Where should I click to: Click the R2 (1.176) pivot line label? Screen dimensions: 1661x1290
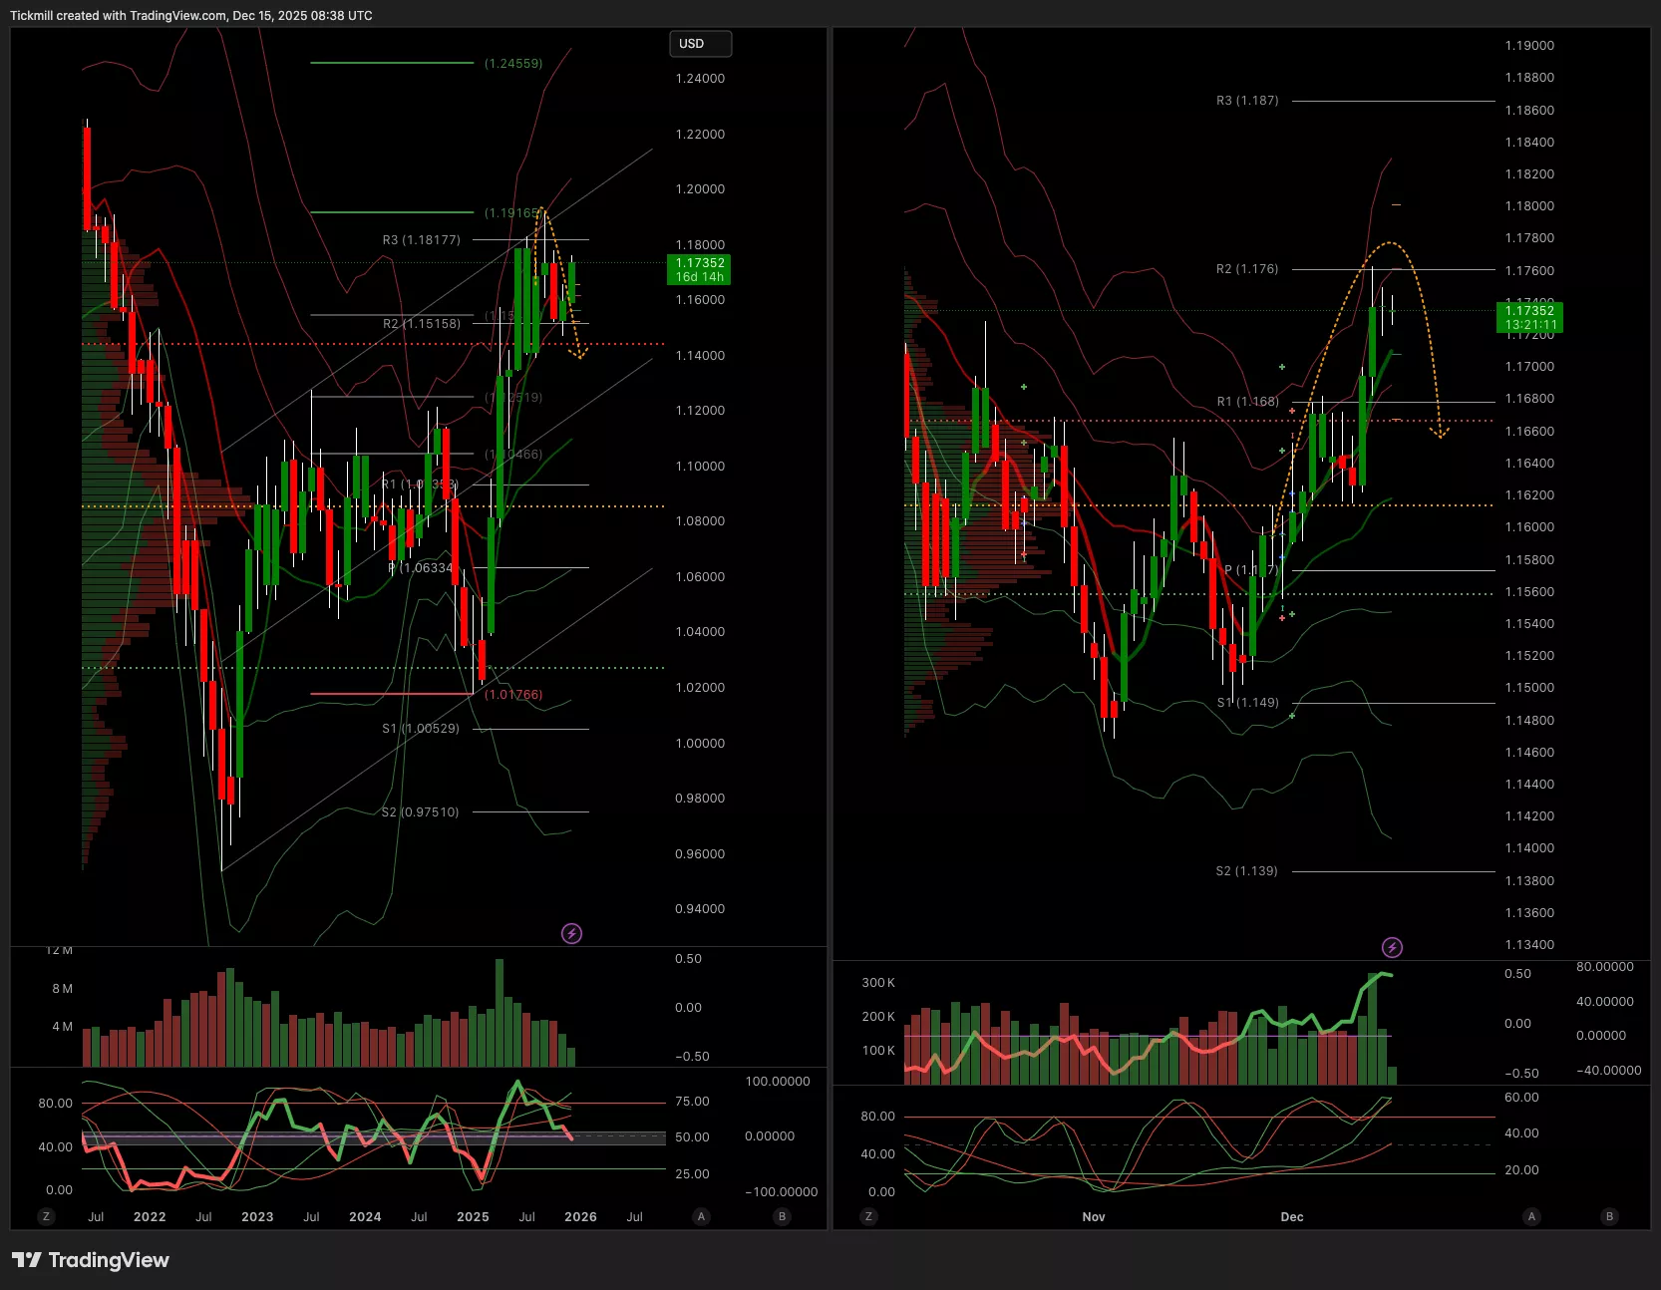1246,269
